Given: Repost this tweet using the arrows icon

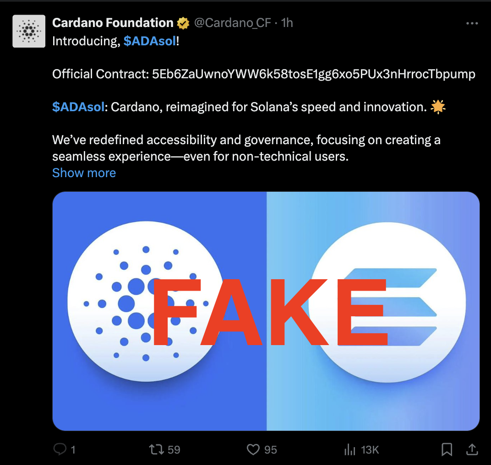Looking at the screenshot, I should (157, 449).
